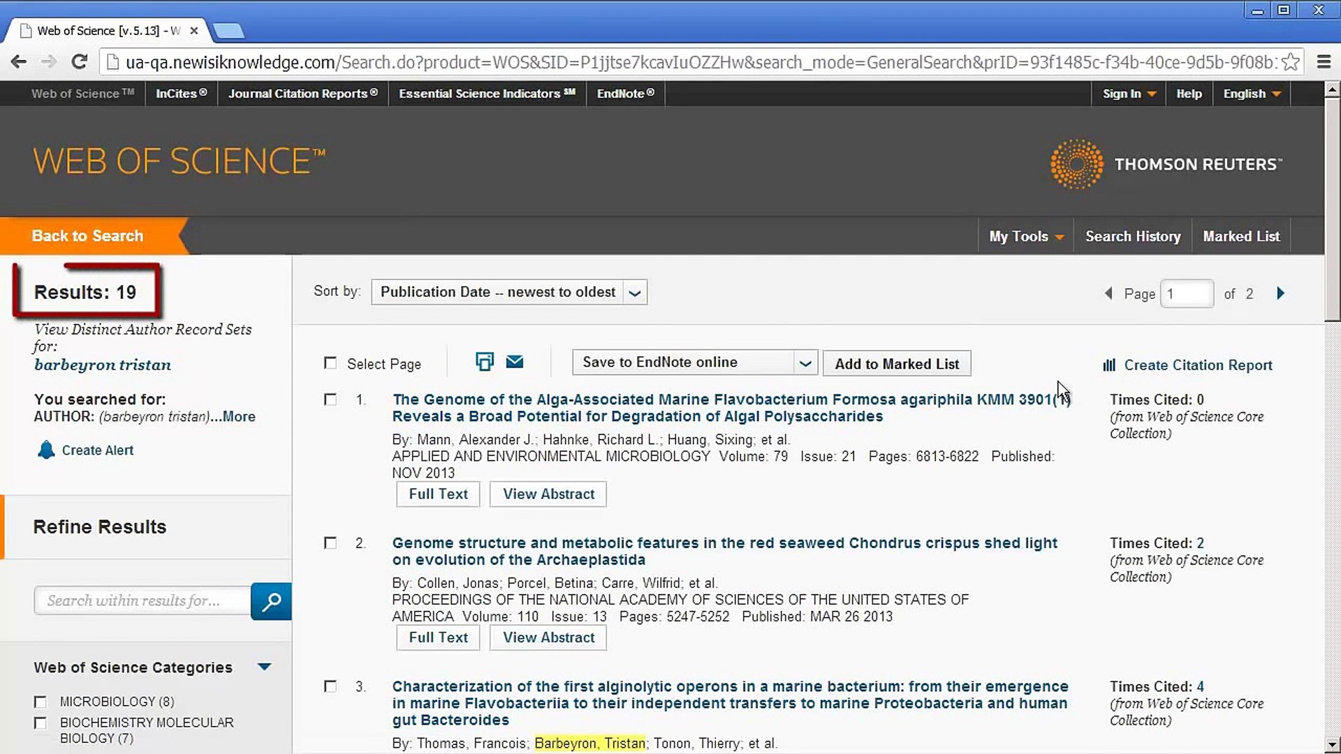
Task: Click the email envelope icon
Action: [515, 362]
